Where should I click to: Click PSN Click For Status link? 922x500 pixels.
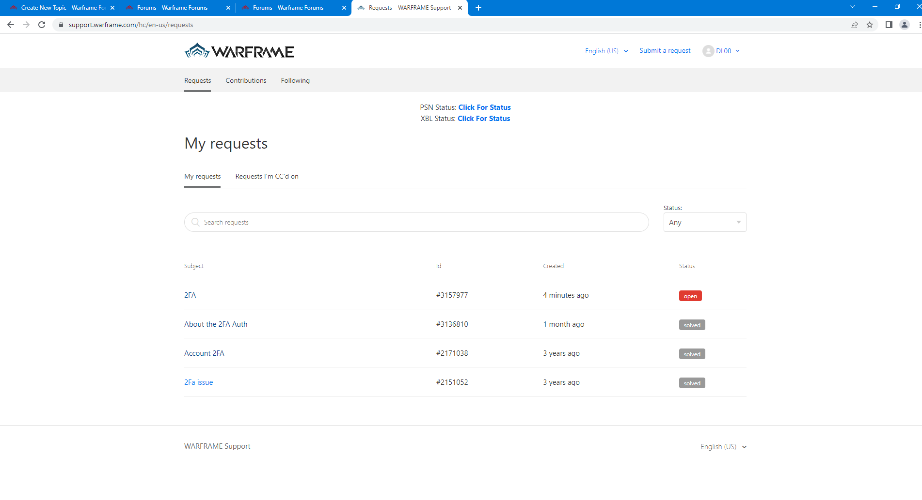click(x=484, y=107)
